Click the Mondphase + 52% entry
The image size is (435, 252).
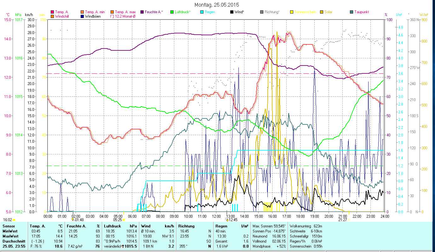pos(269,246)
